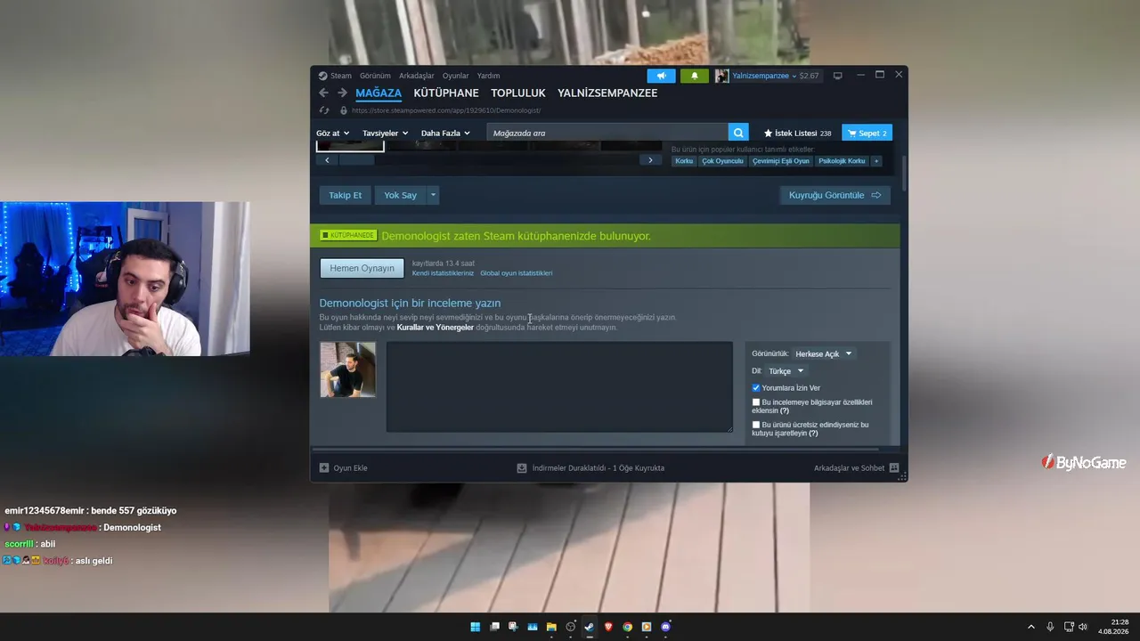
Task: Open File Explorer from the taskbar
Action: click(x=551, y=627)
